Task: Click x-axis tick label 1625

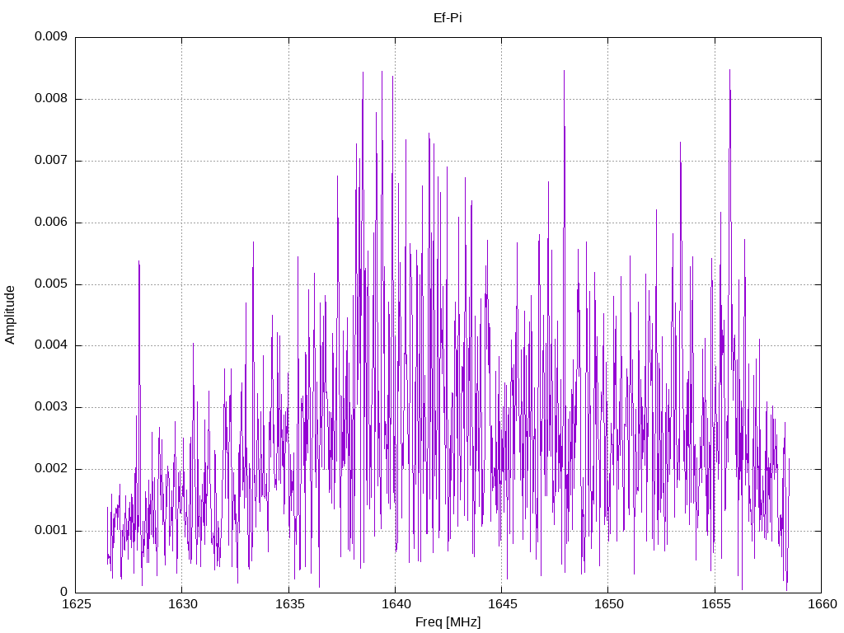Action: pyautogui.click(x=76, y=604)
